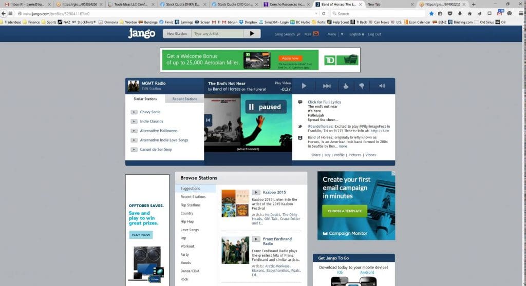Image resolution: width=526 pixels, height=286 pixels.
Task: Click the paused overlay on album art
Action: point(266,107)
